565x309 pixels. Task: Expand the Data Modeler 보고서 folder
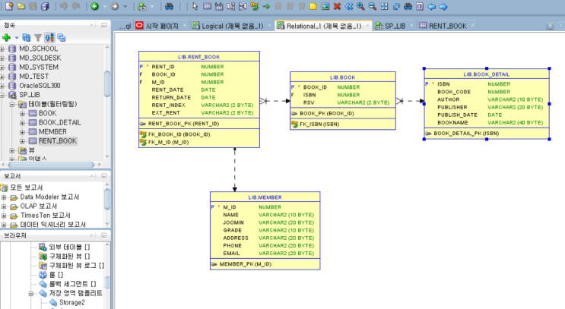[x=4, y=197]
